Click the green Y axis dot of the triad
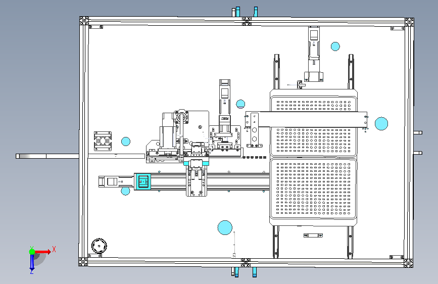438x284 pixels. pyautogui.click(x=32, y=252)
